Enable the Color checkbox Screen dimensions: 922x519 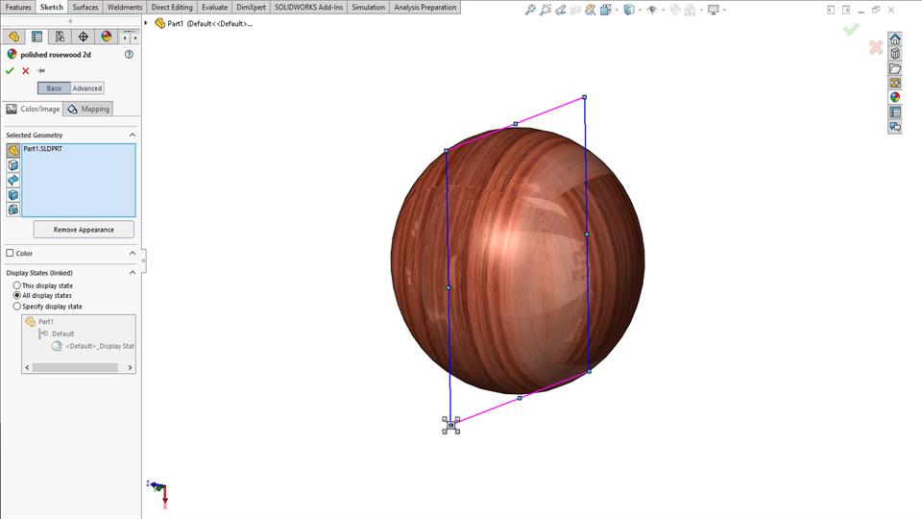click(11, 254)
